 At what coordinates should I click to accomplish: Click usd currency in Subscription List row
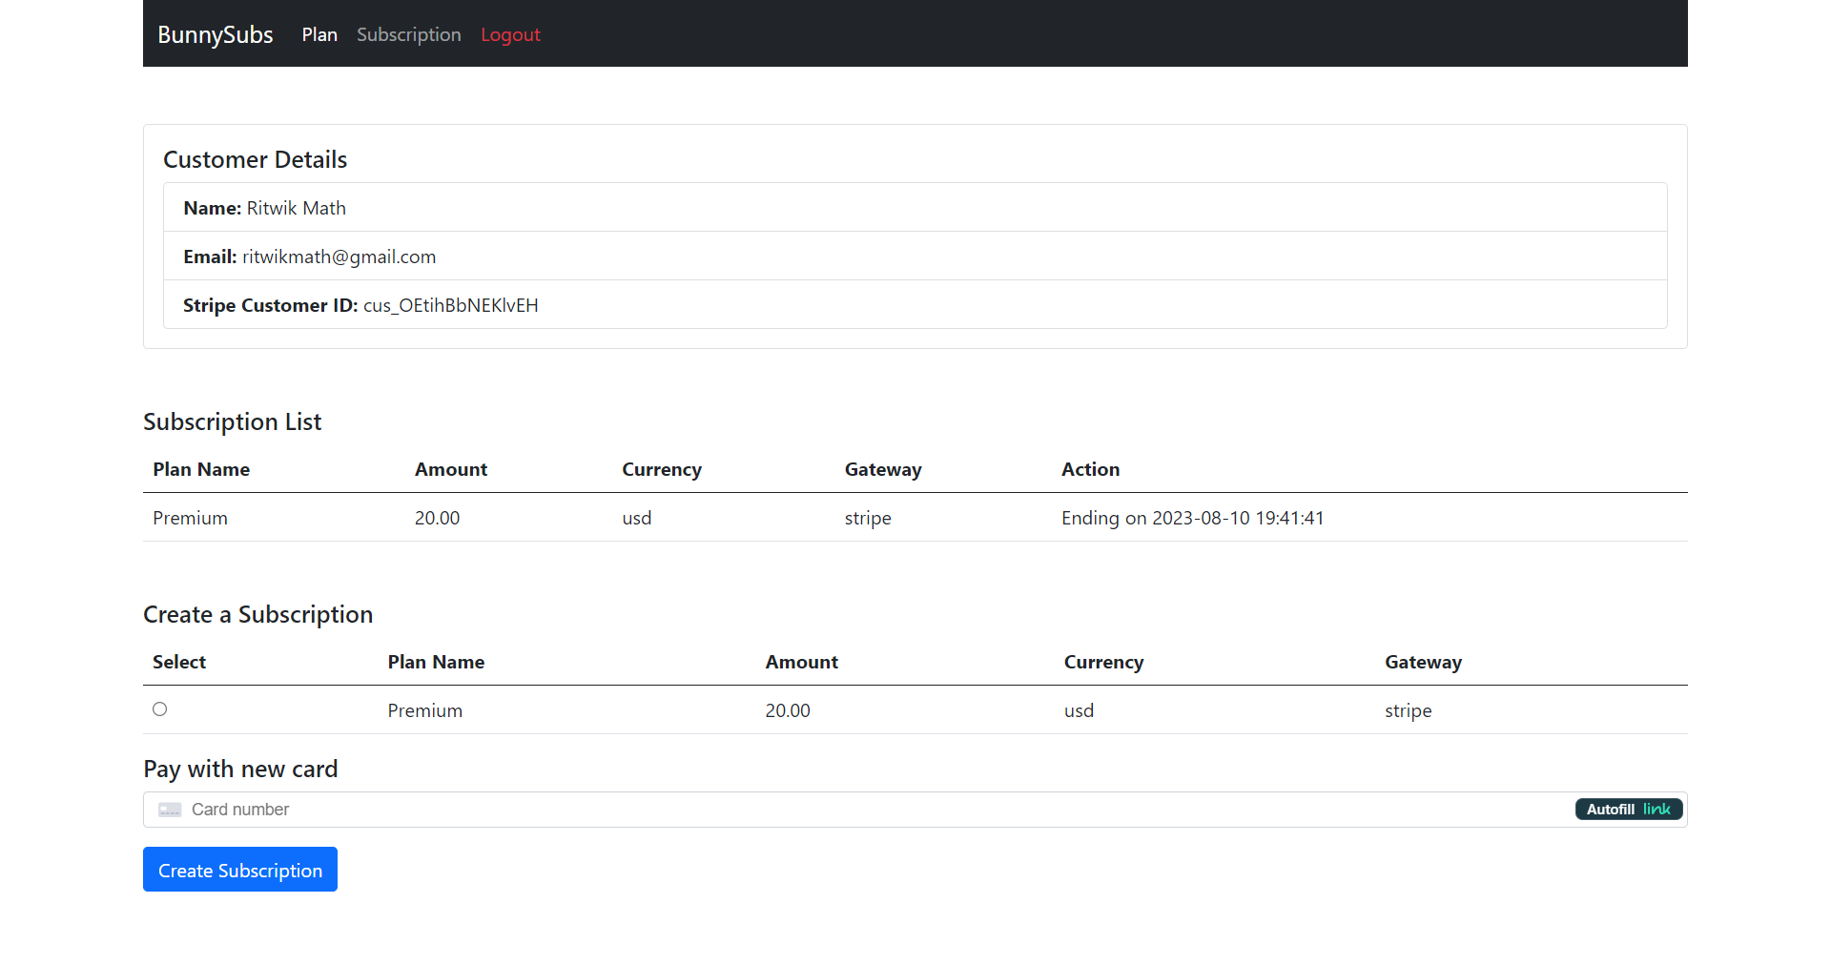click(x=637, y=518)
